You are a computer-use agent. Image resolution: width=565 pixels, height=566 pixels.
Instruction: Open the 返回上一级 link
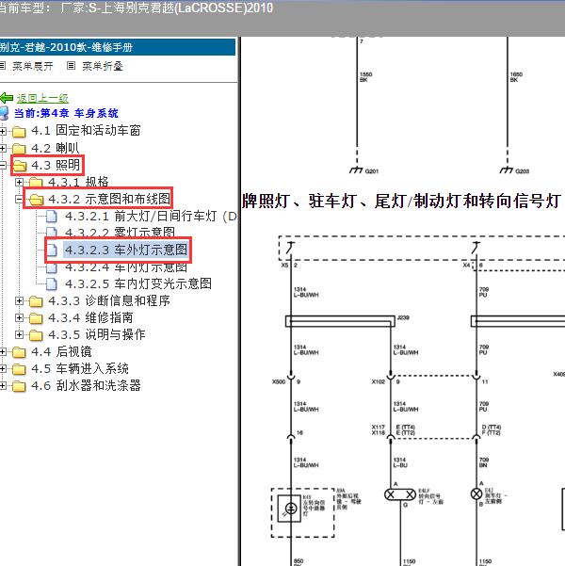[42, 98]
